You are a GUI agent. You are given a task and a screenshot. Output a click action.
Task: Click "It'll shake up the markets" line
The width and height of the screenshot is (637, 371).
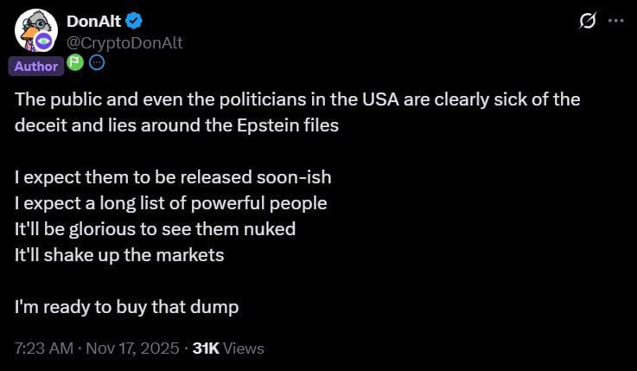click(119, 255)
